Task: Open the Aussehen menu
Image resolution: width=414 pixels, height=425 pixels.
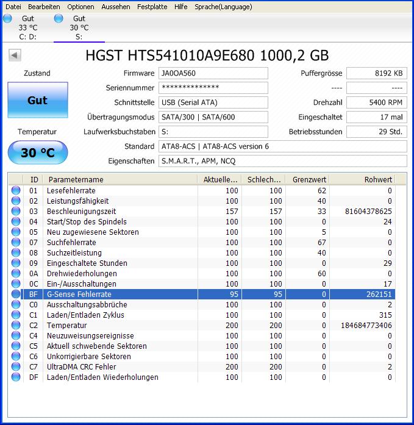Action: 116,7
